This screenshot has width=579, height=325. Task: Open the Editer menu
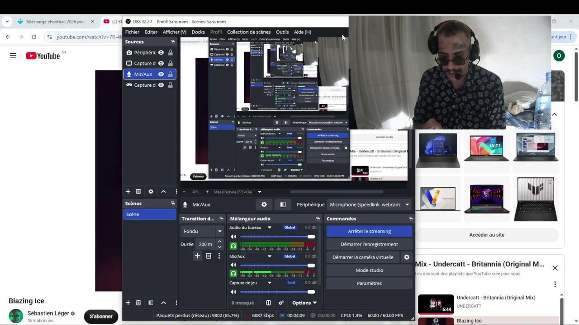coord(151,32)
